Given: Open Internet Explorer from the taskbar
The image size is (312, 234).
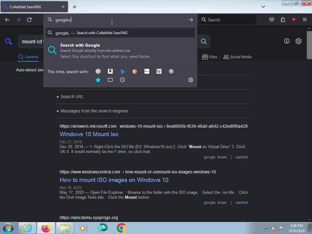Looking at the screenshot, I should (x=27, y=228).
